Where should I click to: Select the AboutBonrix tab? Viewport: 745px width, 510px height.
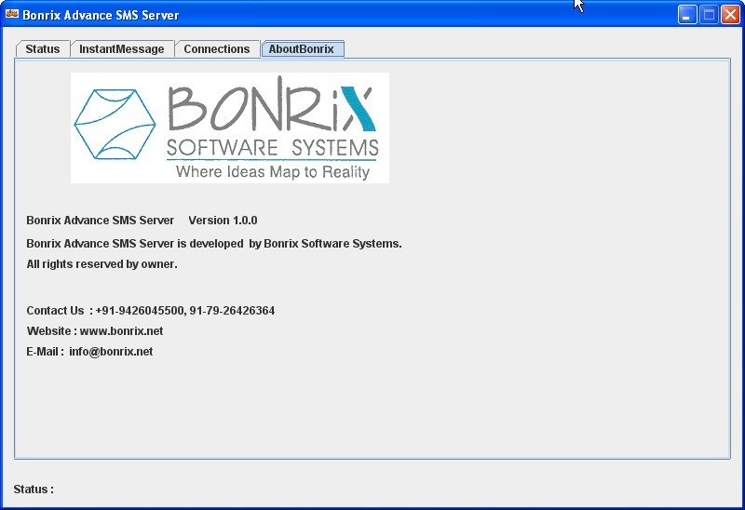point(302,49)
